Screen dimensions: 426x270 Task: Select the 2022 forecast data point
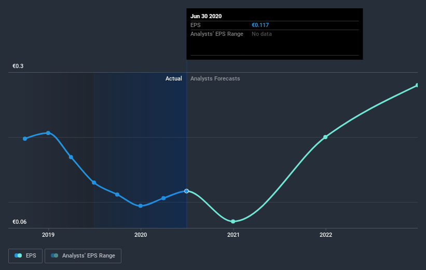click(x=325, y=137)
